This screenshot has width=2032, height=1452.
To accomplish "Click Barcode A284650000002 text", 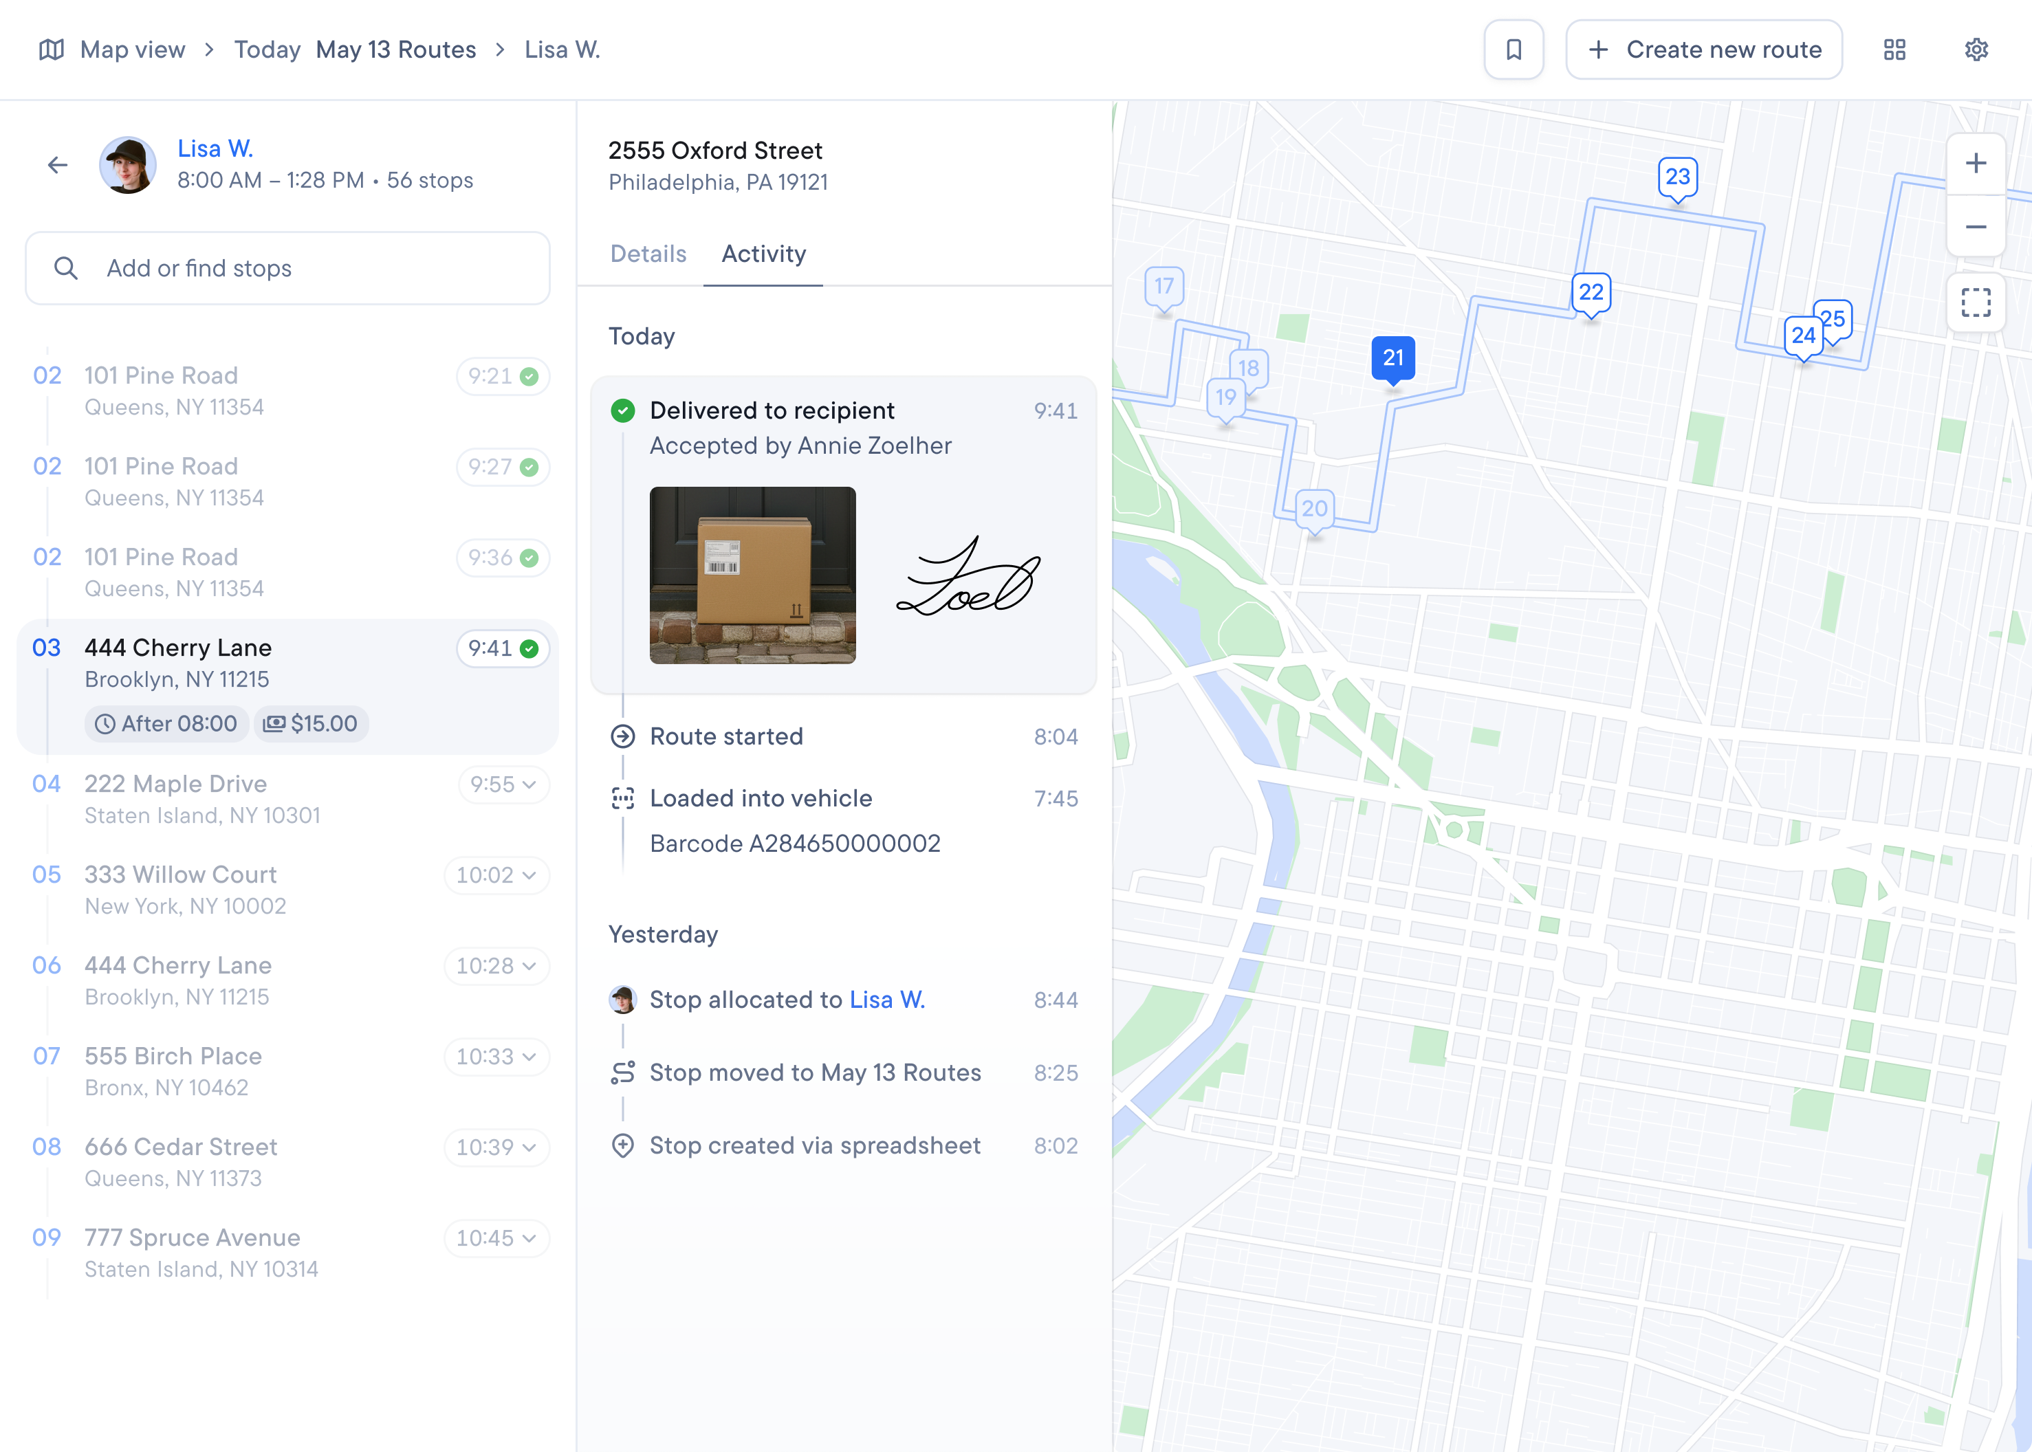I will 795,843.
